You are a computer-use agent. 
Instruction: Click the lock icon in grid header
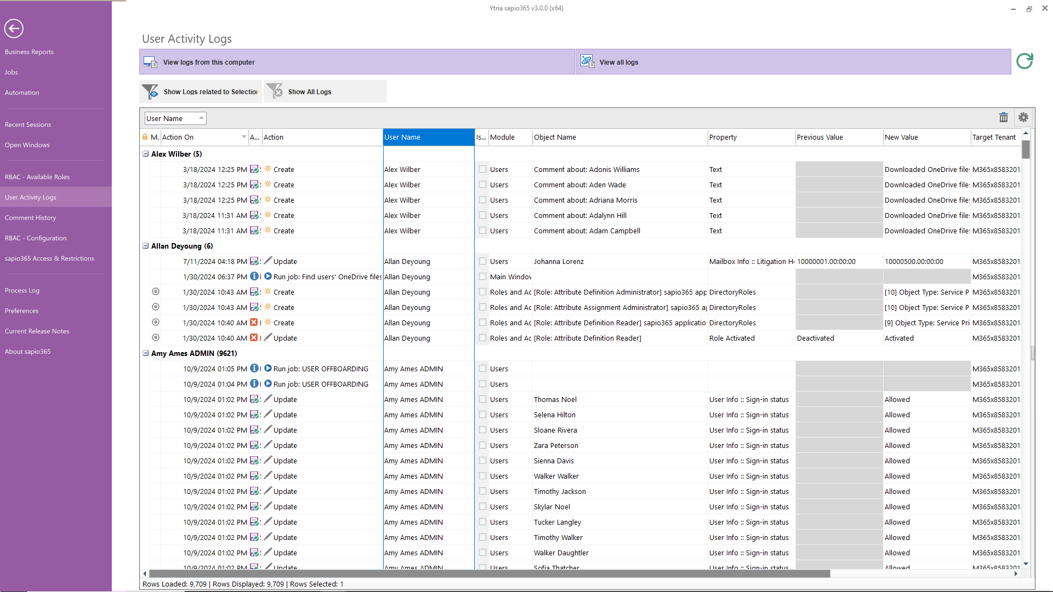click(x=145, y=137)
